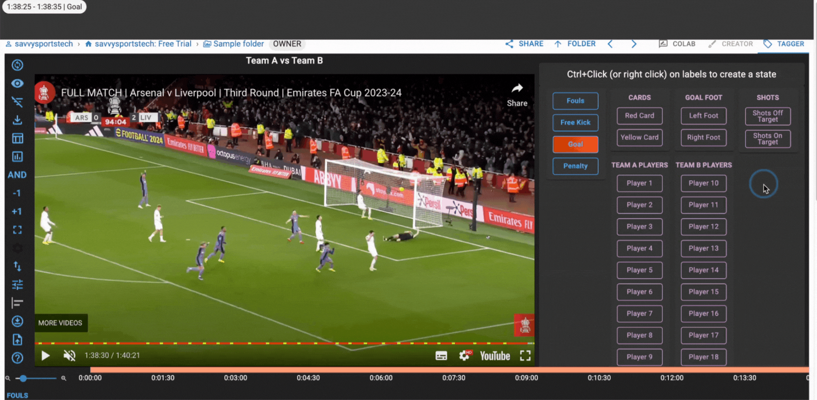Viewport: 817px width, 400px height.
Task: Click the filter-off icon in sidebar
Action: coord(17,102)
